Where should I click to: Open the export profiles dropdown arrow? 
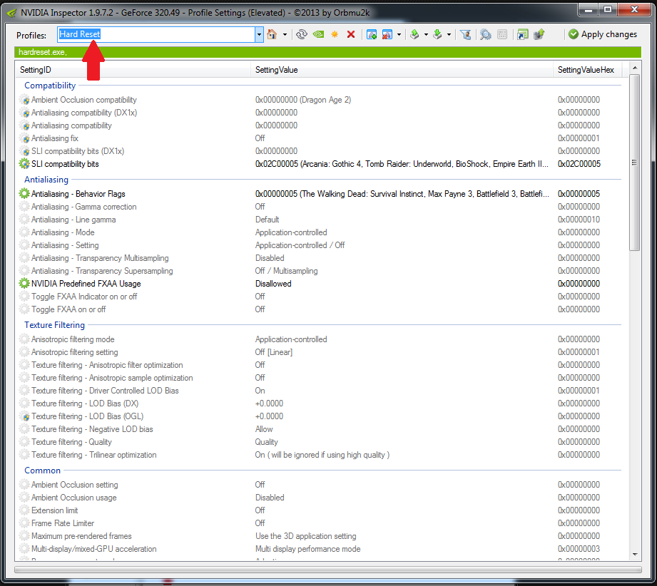coord(426,35)
